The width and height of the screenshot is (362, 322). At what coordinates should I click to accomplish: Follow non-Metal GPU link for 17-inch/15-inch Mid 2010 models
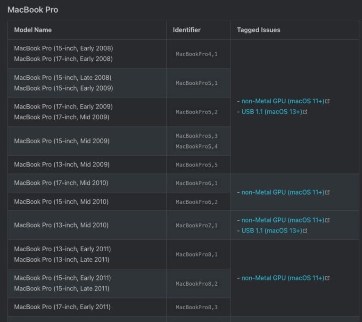pos(282,192)
